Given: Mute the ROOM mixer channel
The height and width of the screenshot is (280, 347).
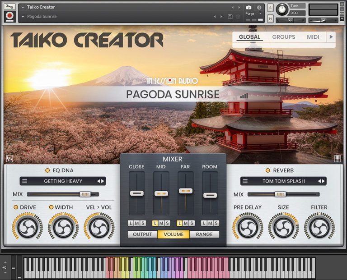Looking at the screenshot, I should (210, 223).
